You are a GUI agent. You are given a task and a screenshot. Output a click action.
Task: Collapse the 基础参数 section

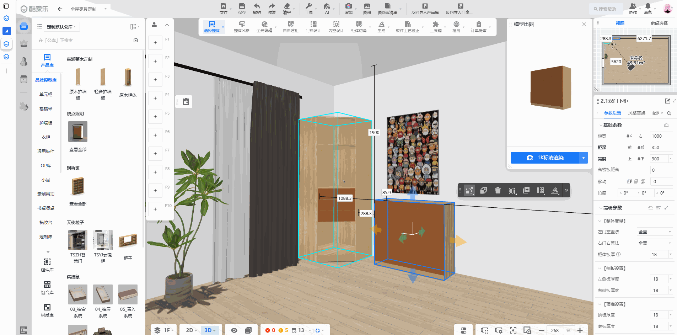pos(601,125)
